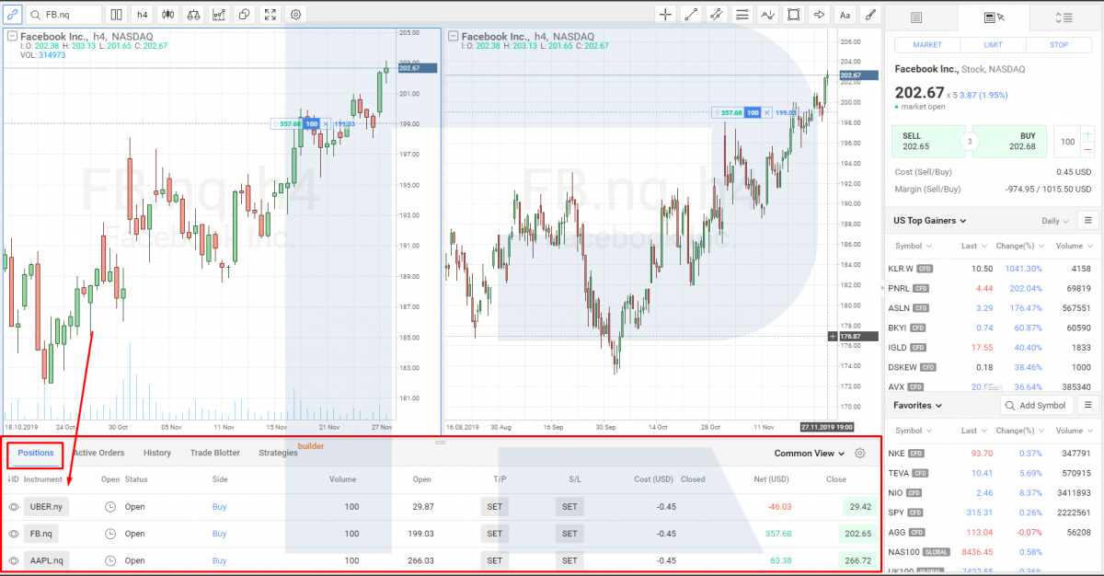Screen dimensions: 1104x576
Task: Toggle fullscreen chart mode
Action: (270, 15)
